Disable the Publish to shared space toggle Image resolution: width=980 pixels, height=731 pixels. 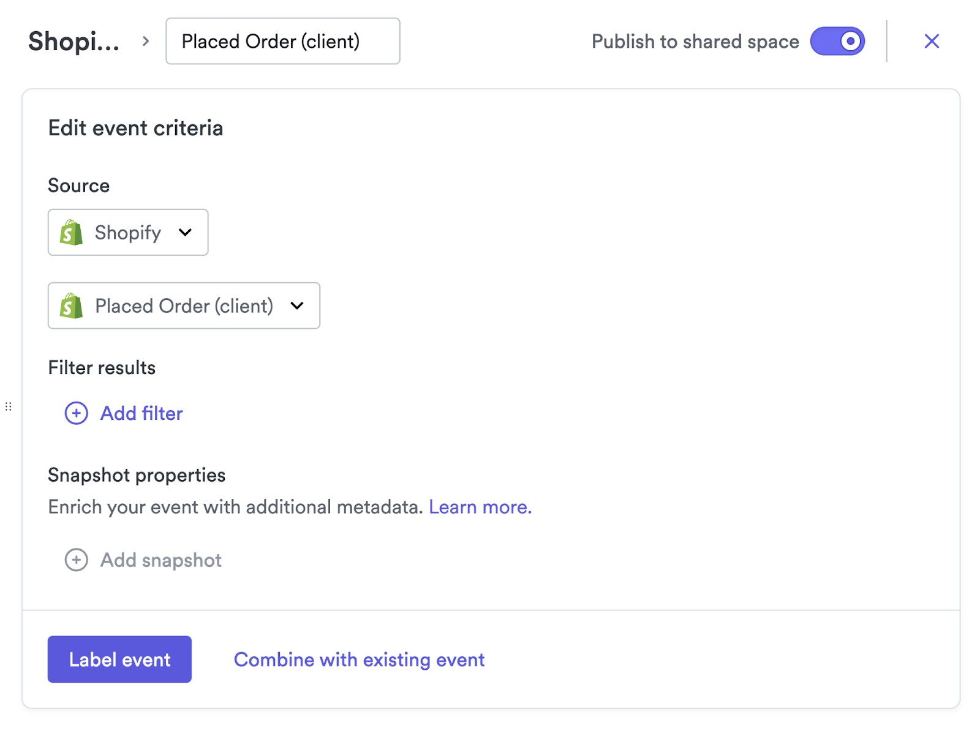(837, 41)
